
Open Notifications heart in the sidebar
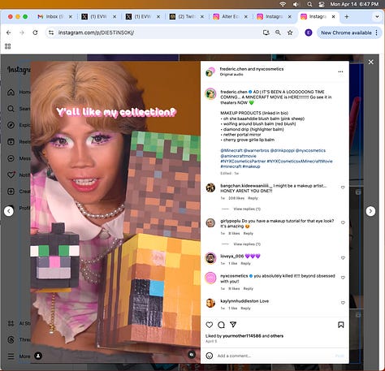[x=11, y=175]
